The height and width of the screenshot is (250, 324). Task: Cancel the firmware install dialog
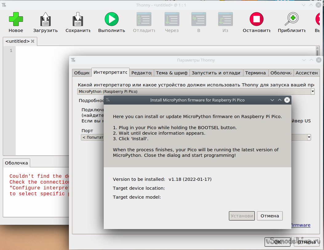click(270, 216)
